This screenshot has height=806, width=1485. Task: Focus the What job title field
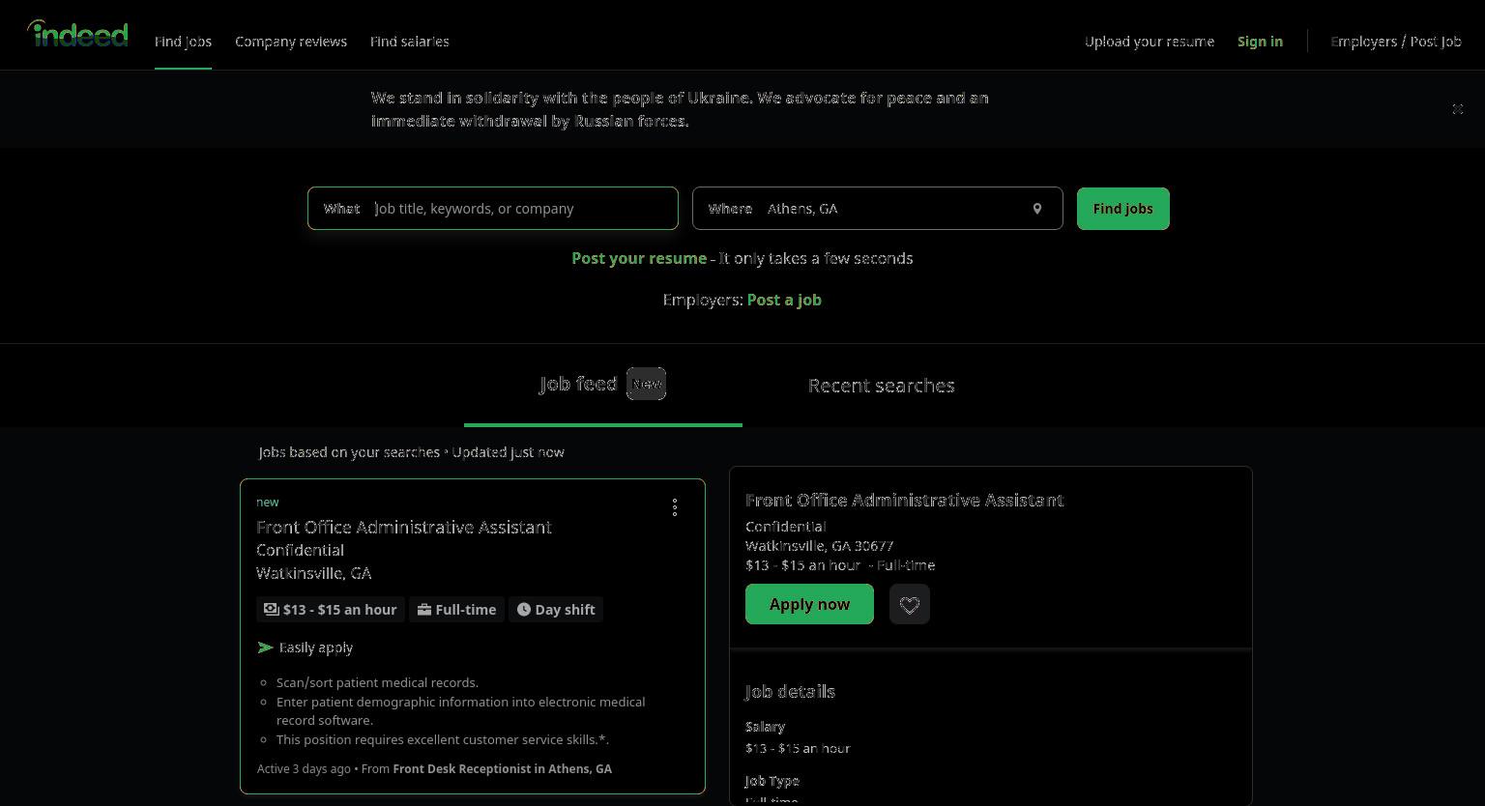(x=493, y=209)
